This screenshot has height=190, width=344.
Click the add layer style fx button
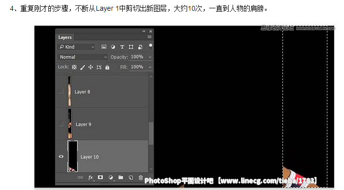click(90, 177)
